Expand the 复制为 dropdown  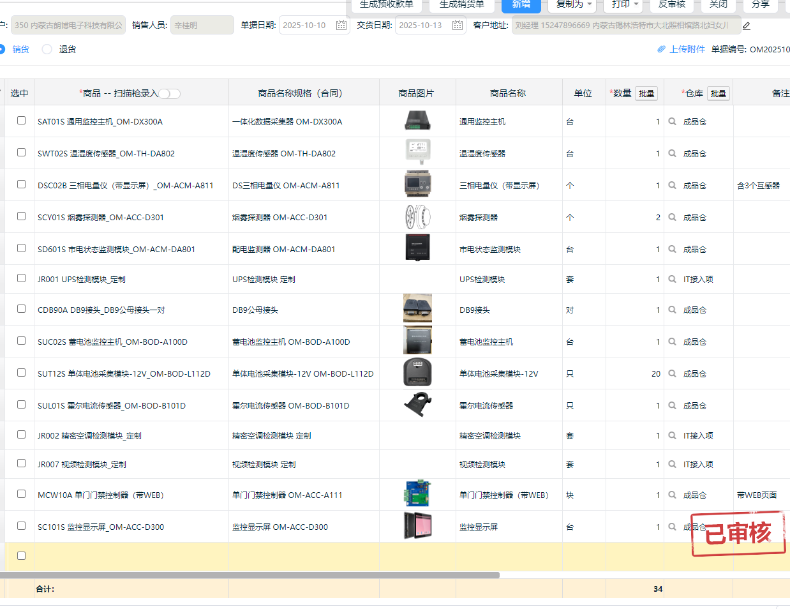[574, 4]
